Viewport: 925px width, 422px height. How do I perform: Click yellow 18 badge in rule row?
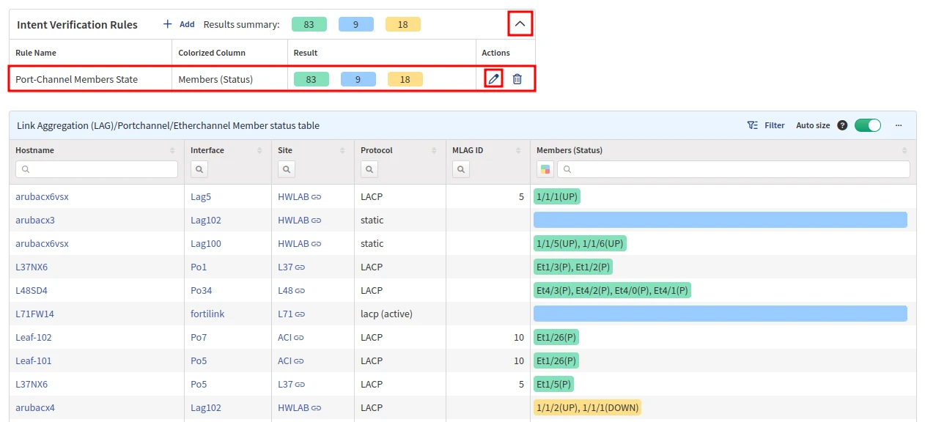[405, 79]
